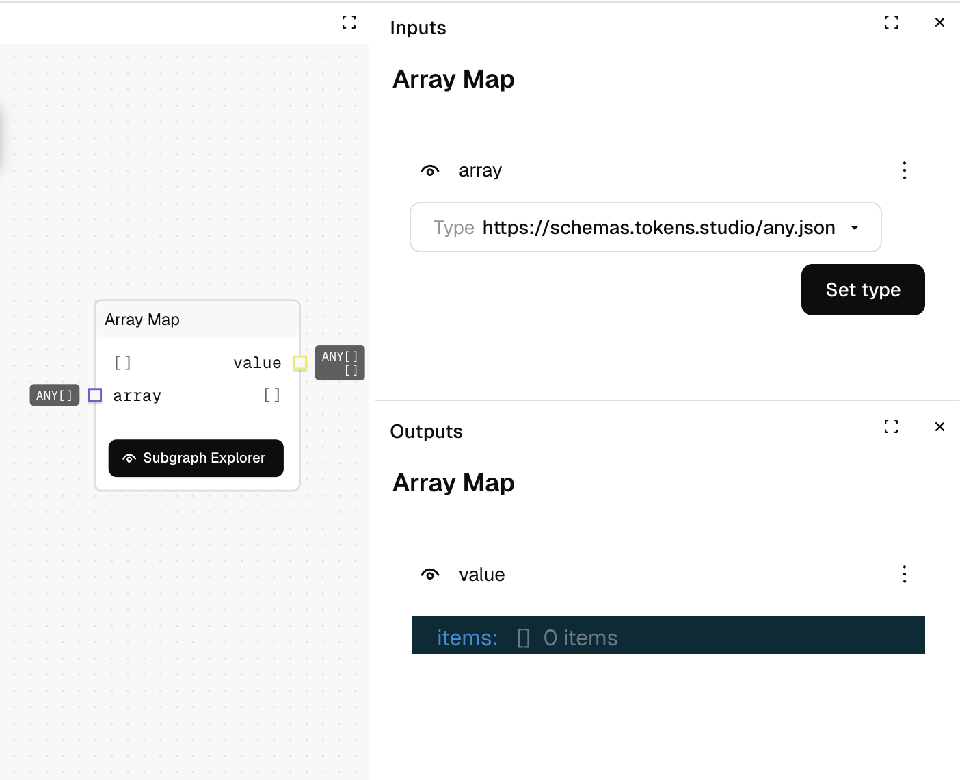Click the ANY[] badge beside array port
The image size is (960, 780).
point(55,395)
